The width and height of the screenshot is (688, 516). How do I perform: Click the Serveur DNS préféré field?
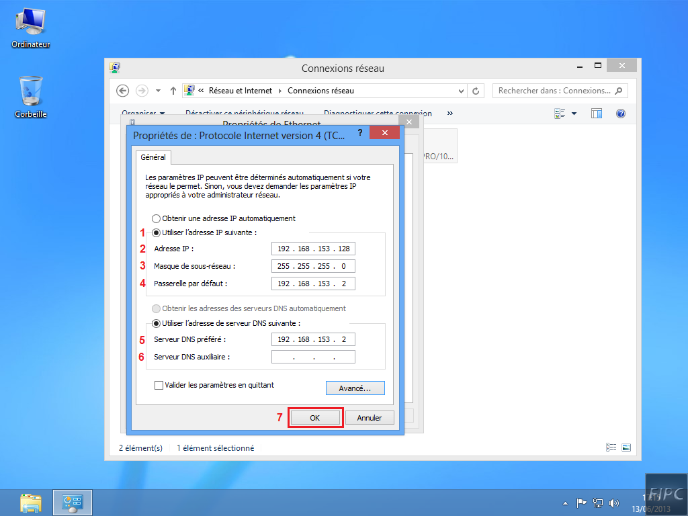point(313,339)
